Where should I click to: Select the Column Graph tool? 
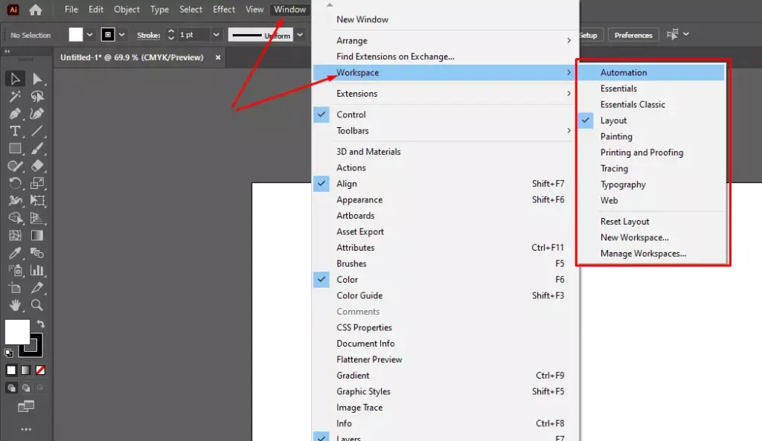click(37, 271)
